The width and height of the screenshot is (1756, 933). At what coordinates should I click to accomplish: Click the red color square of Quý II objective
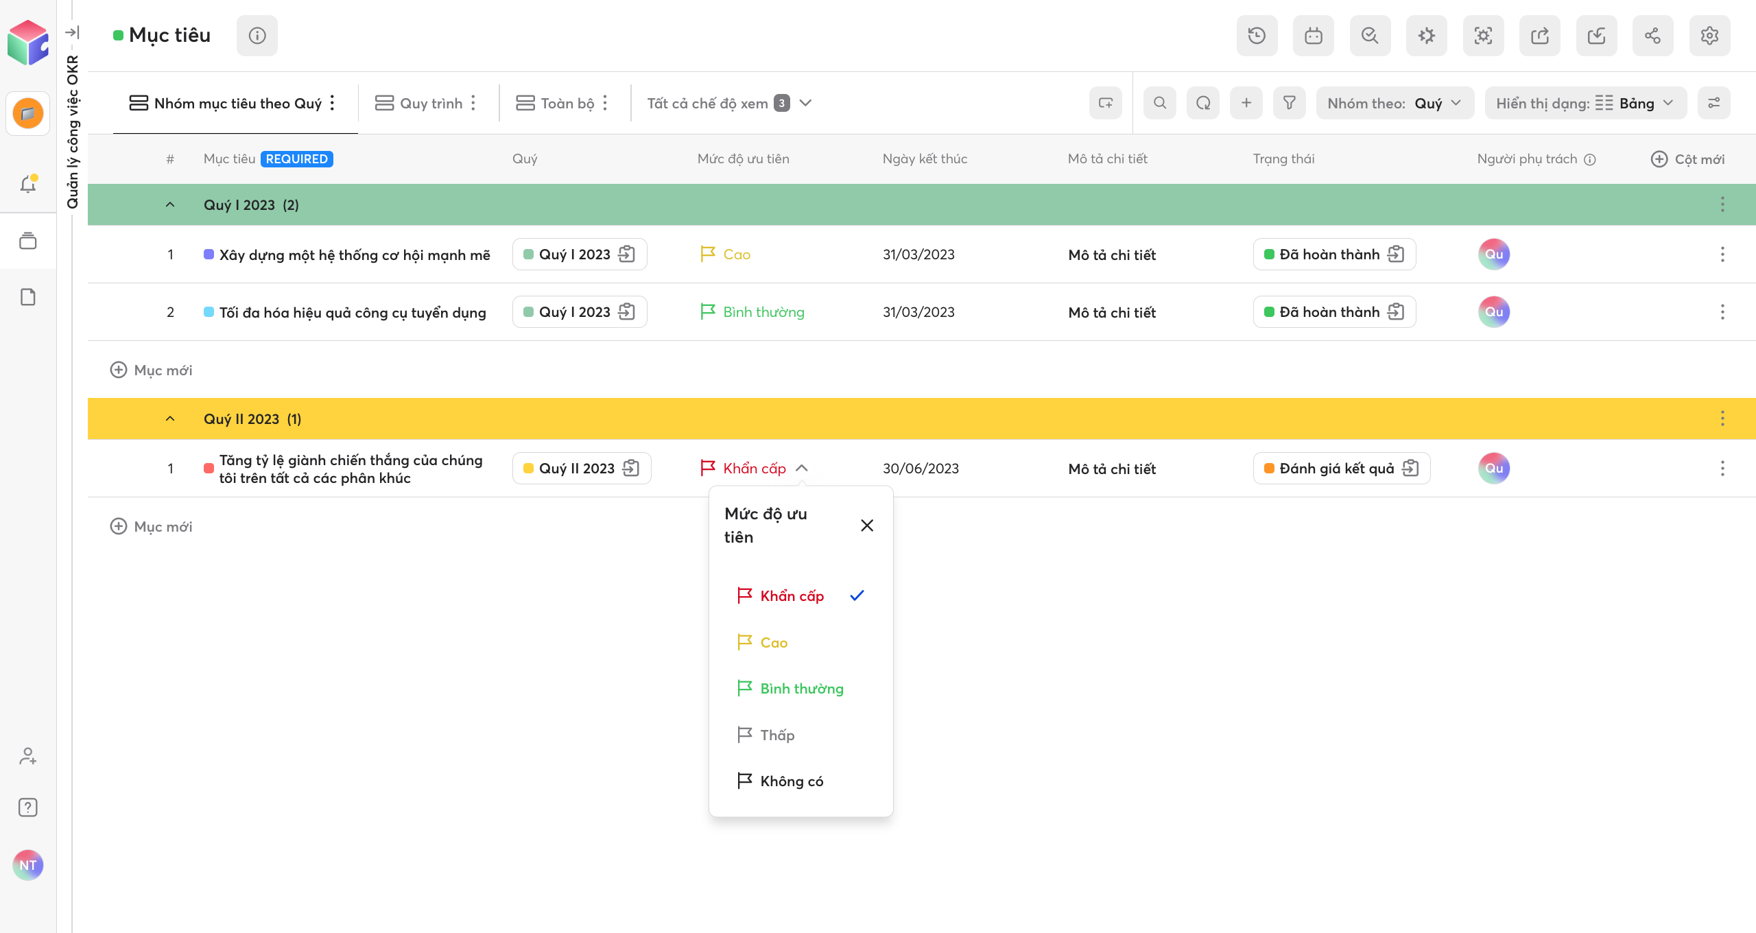click(209, 469)
